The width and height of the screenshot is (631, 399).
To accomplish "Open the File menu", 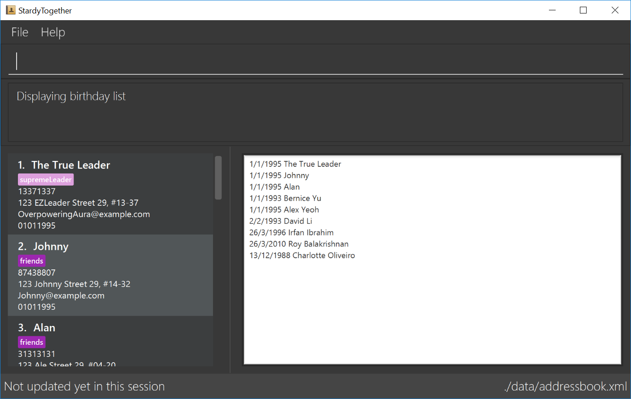I will [x=20, y=32].
